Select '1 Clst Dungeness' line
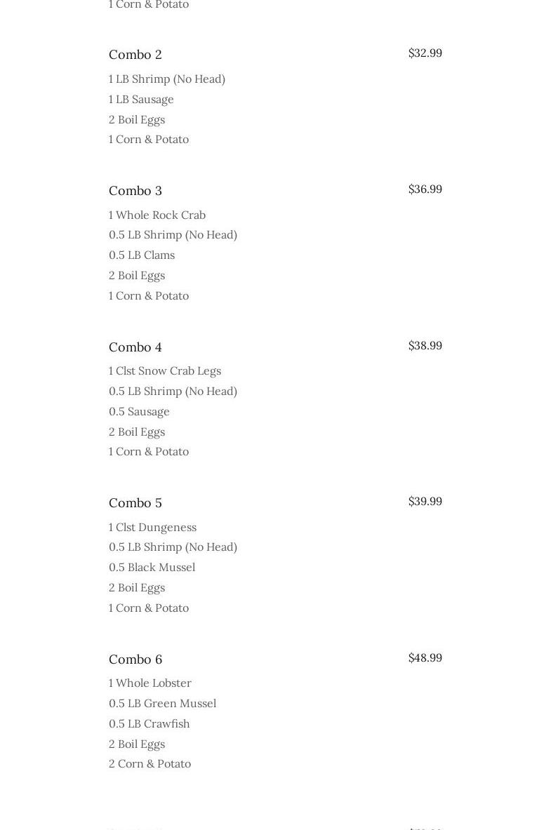Image resolution: width=551 pixels, height=830 pixels. point(152,528)
